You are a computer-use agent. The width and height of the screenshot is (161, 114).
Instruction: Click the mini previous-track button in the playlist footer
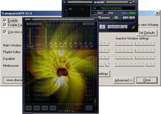point(60,111)
